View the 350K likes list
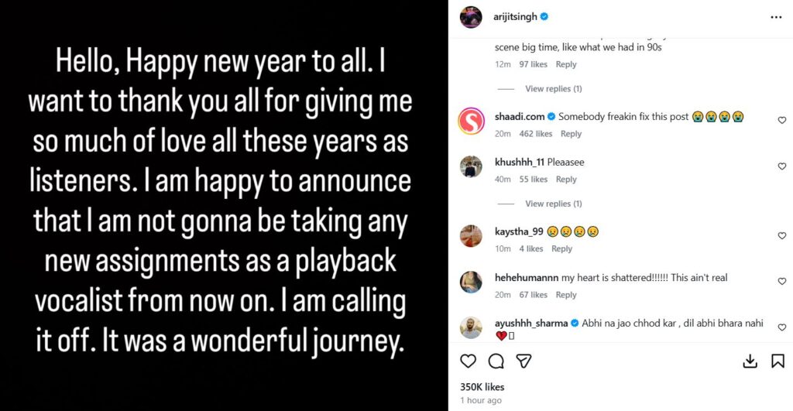The height and width of the screenshot is (411, 793). click(x=482, y=386)
